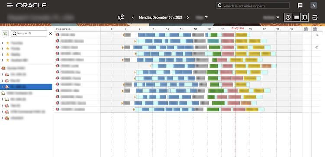This screenshot has width=325, height=157.
Task: Click the red '03:02 PM' current time marker
Action: (x=237, y=29)
